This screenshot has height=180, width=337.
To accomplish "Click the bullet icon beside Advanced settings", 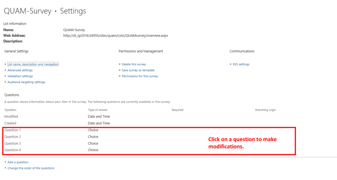I will click(x=5, y=70).
